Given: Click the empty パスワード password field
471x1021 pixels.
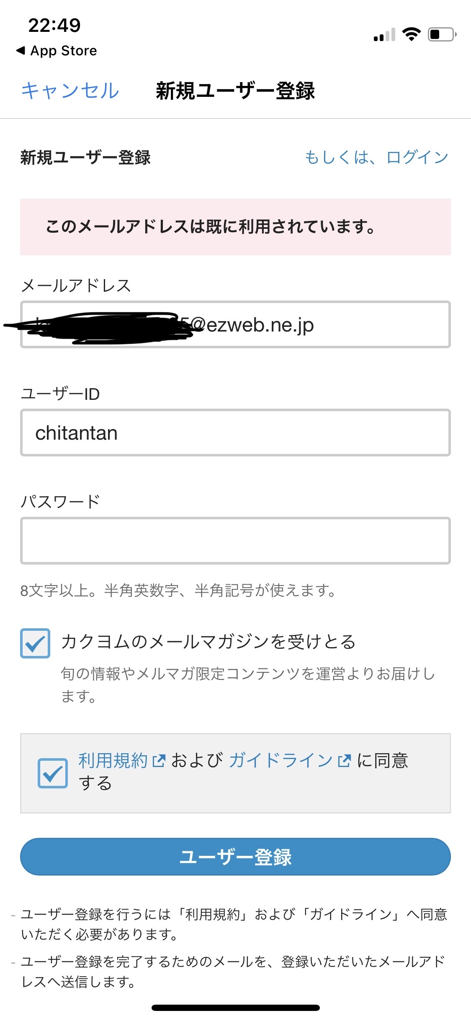Looking at the screenshot, I should coord(235,541).
